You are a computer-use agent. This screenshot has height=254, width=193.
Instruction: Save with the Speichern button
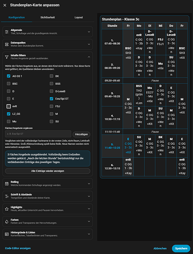tap(181, 248)
